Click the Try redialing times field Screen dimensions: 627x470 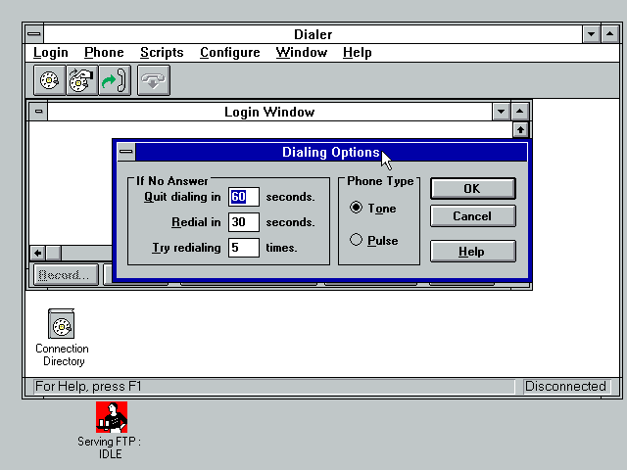244,248
